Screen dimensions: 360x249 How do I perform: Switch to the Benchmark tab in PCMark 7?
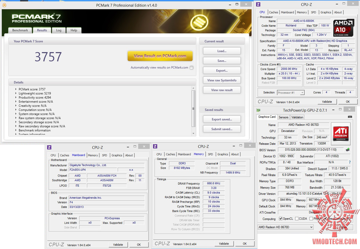[x=20, y=30]
